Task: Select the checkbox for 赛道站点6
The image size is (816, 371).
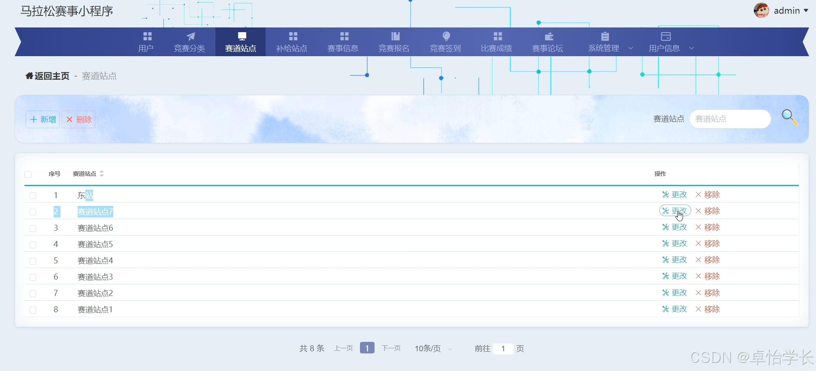Action: [33, 228]
